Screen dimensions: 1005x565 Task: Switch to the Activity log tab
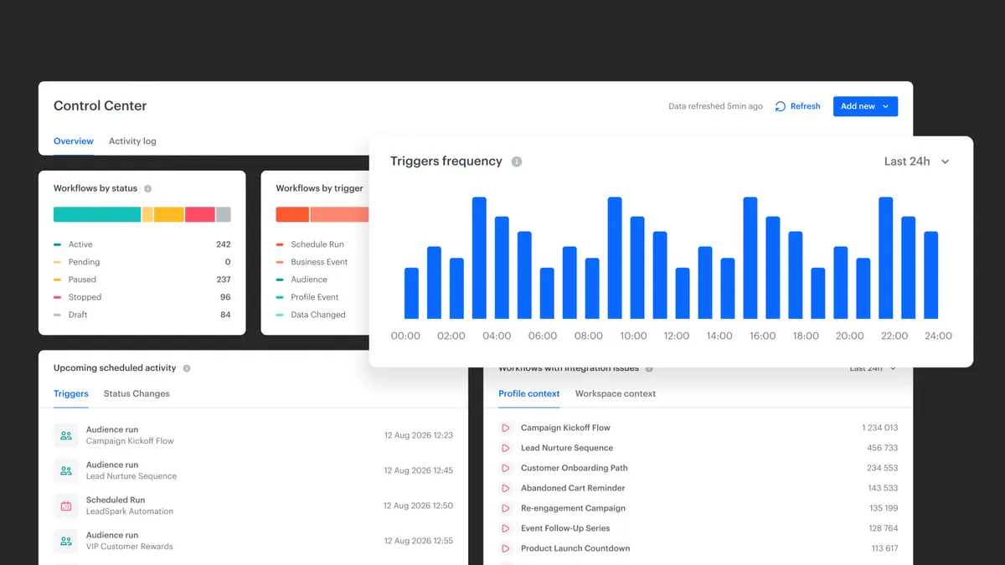pyautogui.click(x=131, y=141)
